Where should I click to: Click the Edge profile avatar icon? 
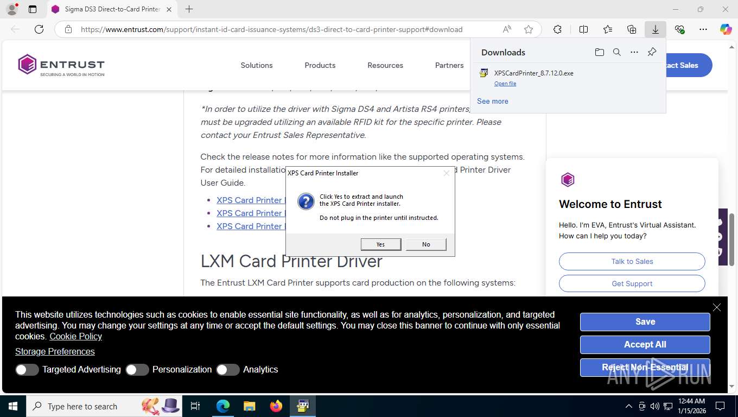12,9
